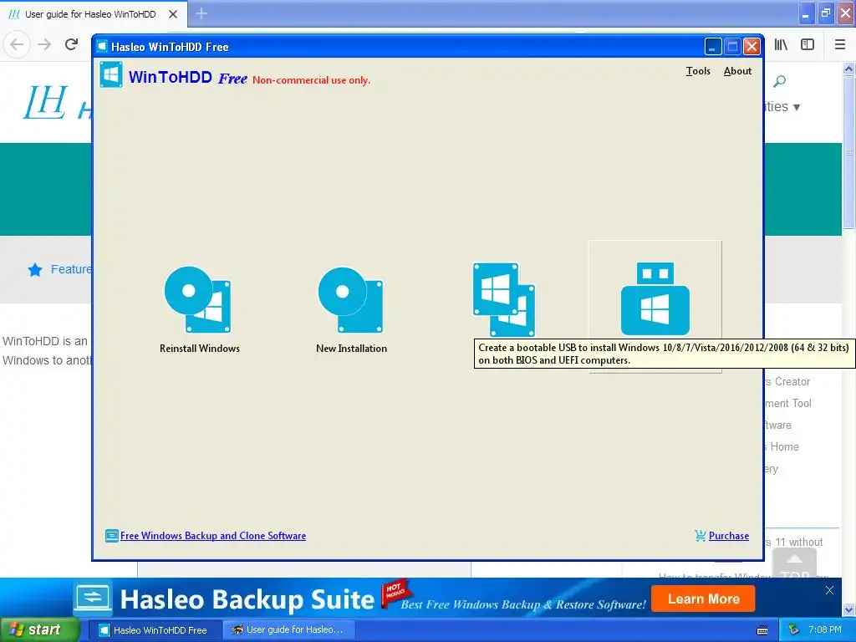Image resolution: width=856 pixels, height=642 pixels.
Task: Click the New Installation disc icon
Action: point(351,299)
